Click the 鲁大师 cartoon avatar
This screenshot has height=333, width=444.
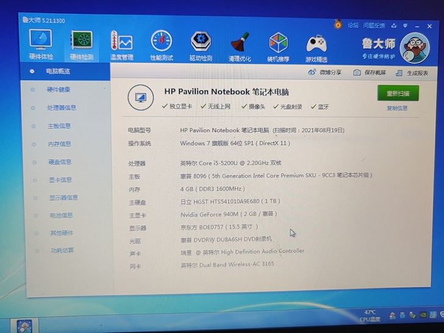(x=415, y=48)
